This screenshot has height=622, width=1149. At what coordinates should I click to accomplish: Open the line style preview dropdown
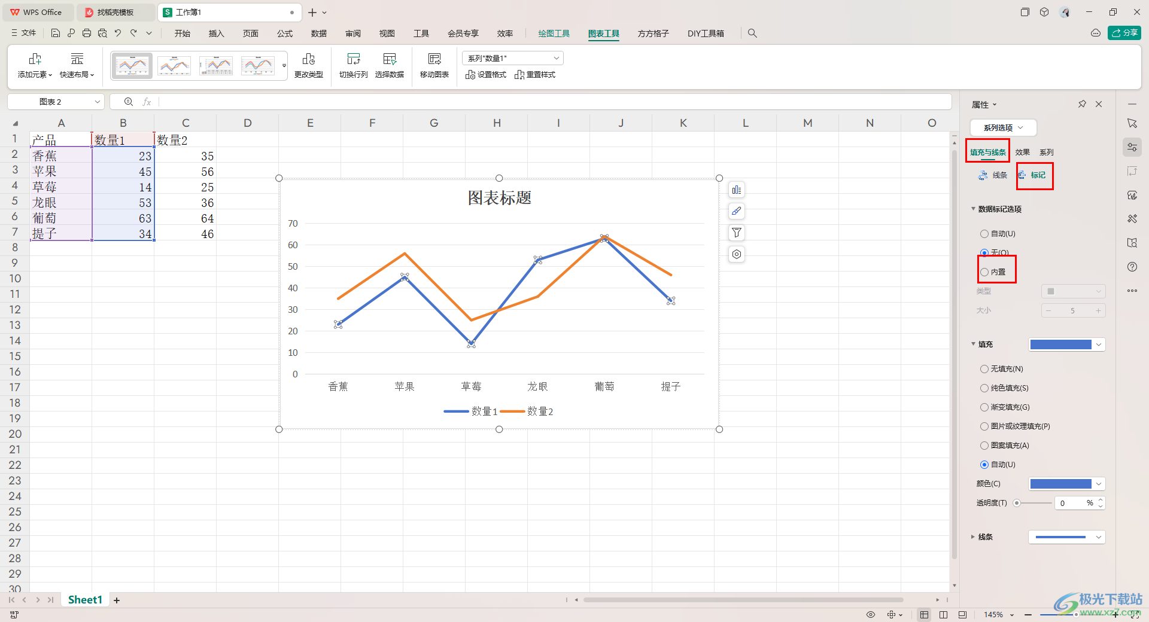1066,537
